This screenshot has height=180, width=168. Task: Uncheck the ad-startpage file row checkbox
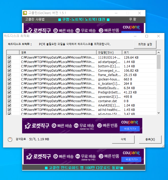pyautogui.click(x=9, y=62)
